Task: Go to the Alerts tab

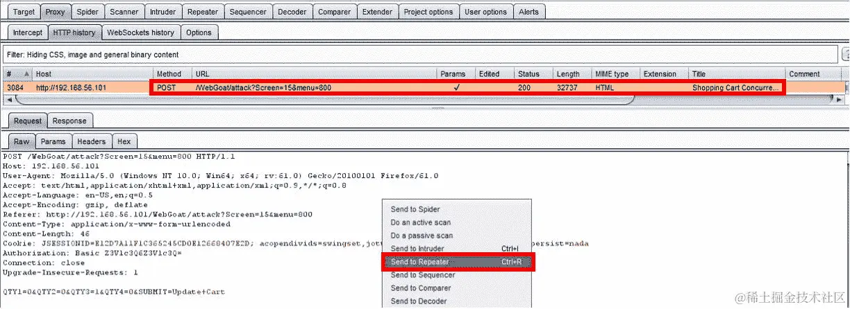Action: (529, 11)
